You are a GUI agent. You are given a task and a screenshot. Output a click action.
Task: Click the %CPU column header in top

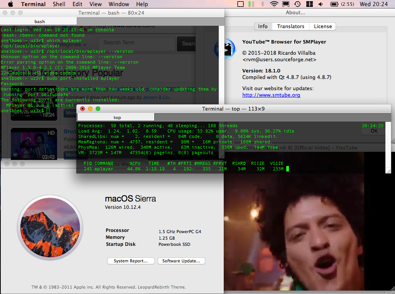pos(135,164)
